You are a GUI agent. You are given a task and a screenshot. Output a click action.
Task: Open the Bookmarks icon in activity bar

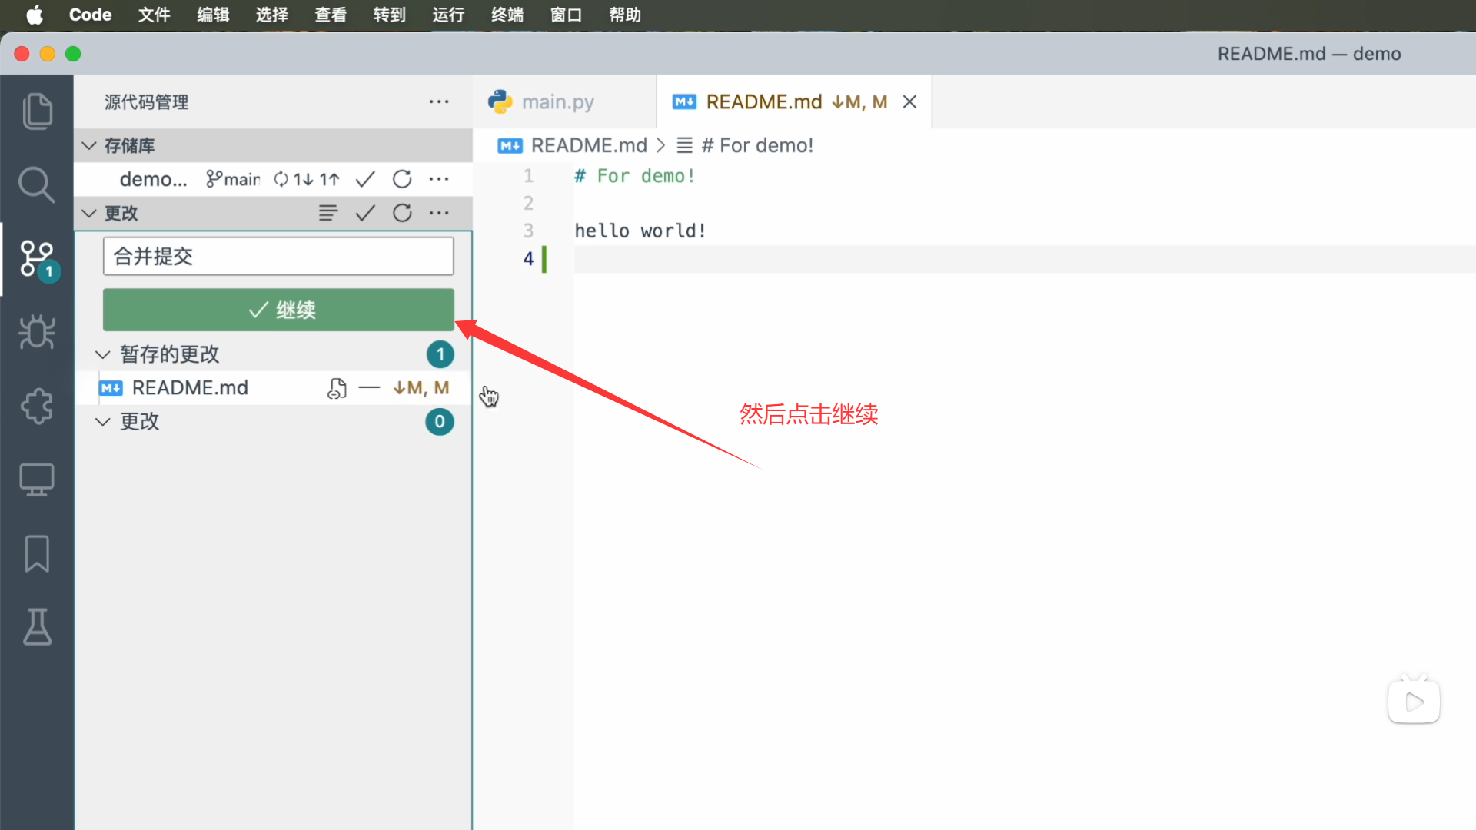click(x=37, y=553)
